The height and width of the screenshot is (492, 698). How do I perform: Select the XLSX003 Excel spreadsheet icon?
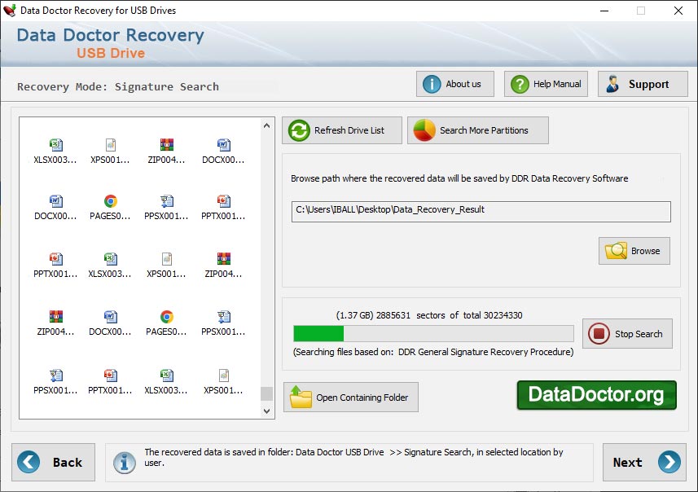pos(53,143)
